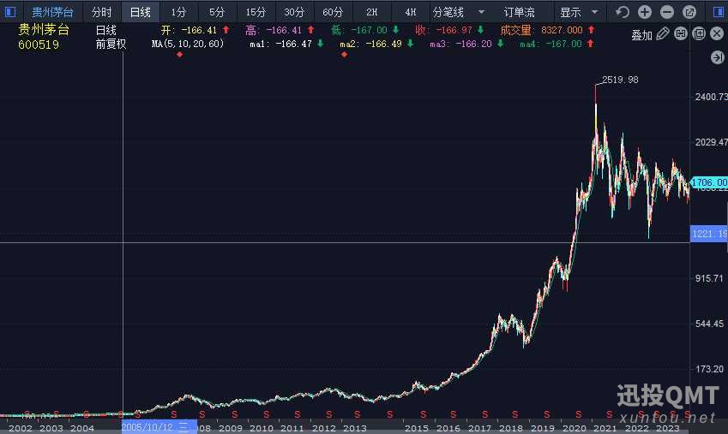The height and width of the screenshot is (434, 728).
Task: Select the 分笔线 option
Action: tap(448, 12)
